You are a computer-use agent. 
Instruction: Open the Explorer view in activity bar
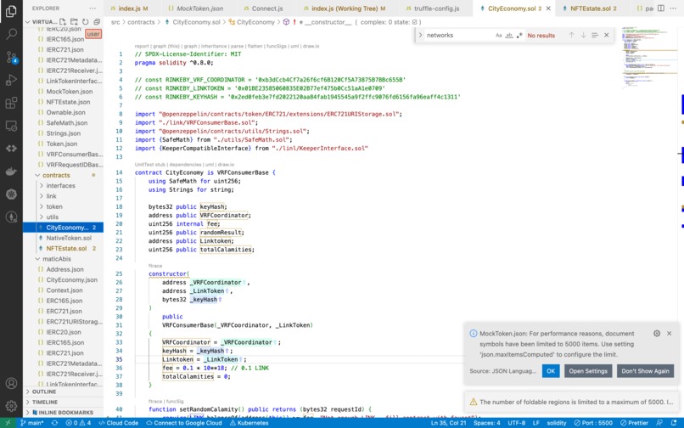click(x=11, y=11)
